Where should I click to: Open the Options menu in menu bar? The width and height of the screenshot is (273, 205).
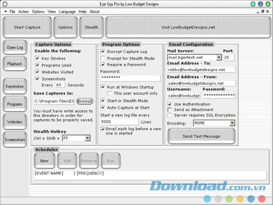38,11
